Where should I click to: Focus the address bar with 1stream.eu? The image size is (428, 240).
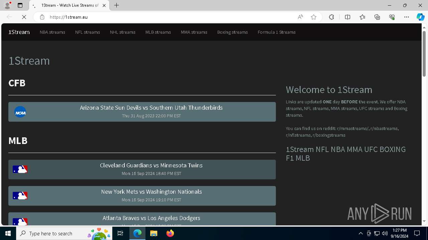click(171, 17)
